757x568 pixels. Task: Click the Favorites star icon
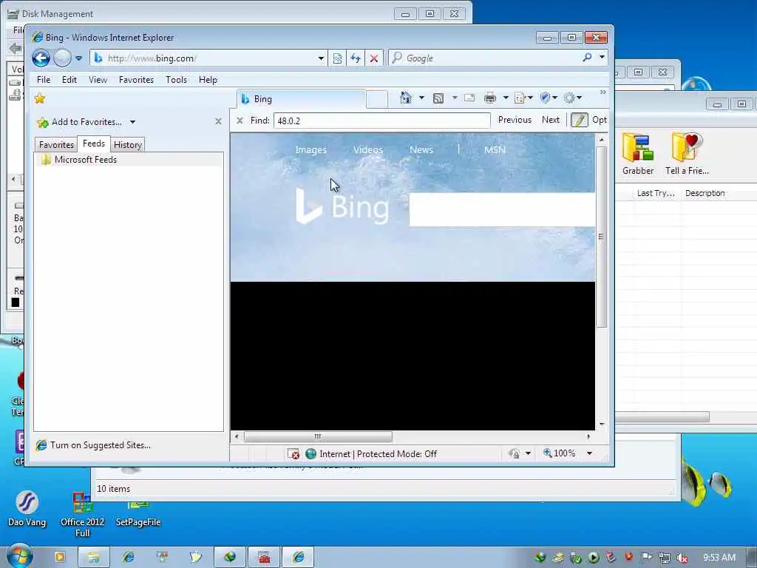40,98
